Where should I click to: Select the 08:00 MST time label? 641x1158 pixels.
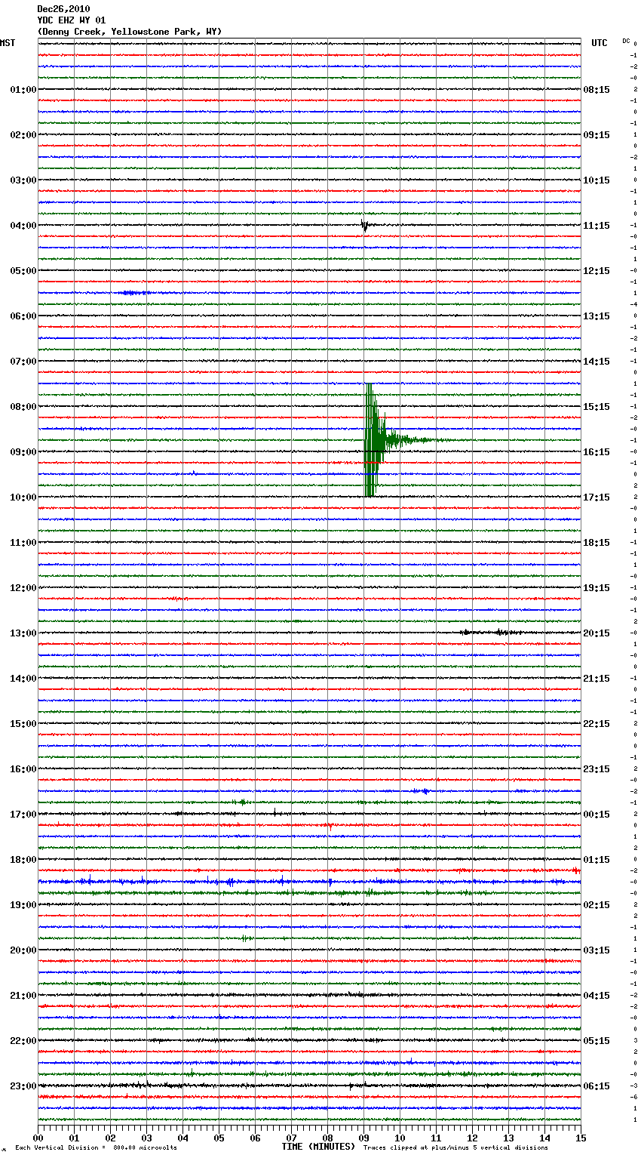coord(23,407)
